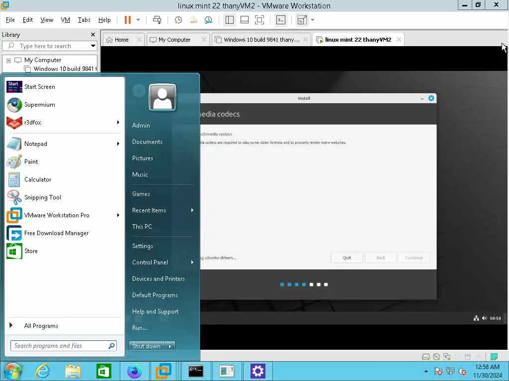Click the user account picture
509x381 pixels.
(163, 97)
